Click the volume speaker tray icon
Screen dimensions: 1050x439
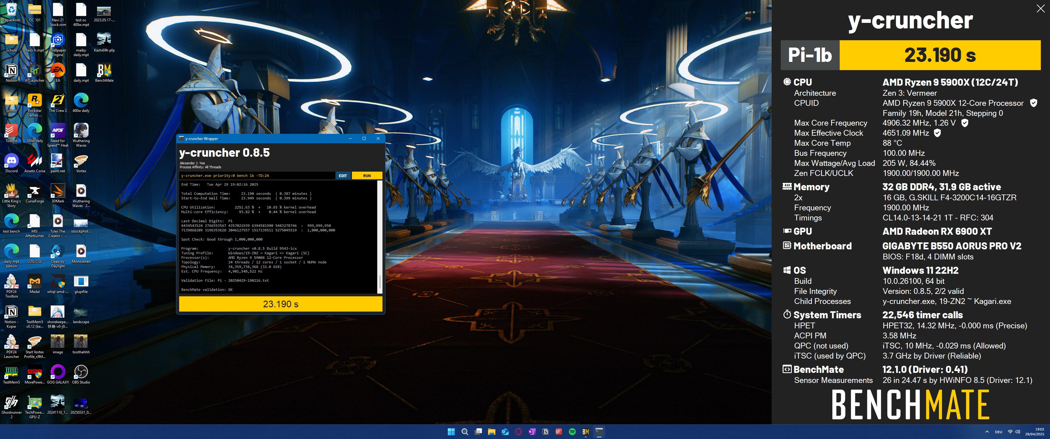tap(1017, 432)
